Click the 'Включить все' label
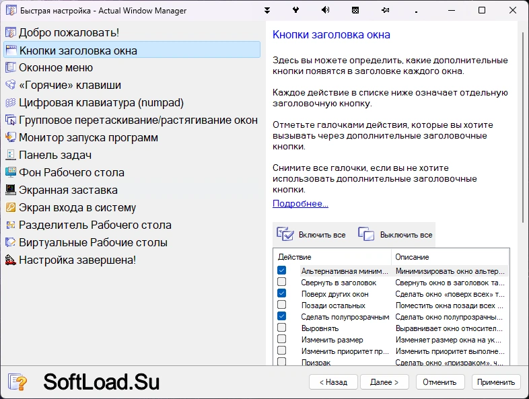 point(322,235)
